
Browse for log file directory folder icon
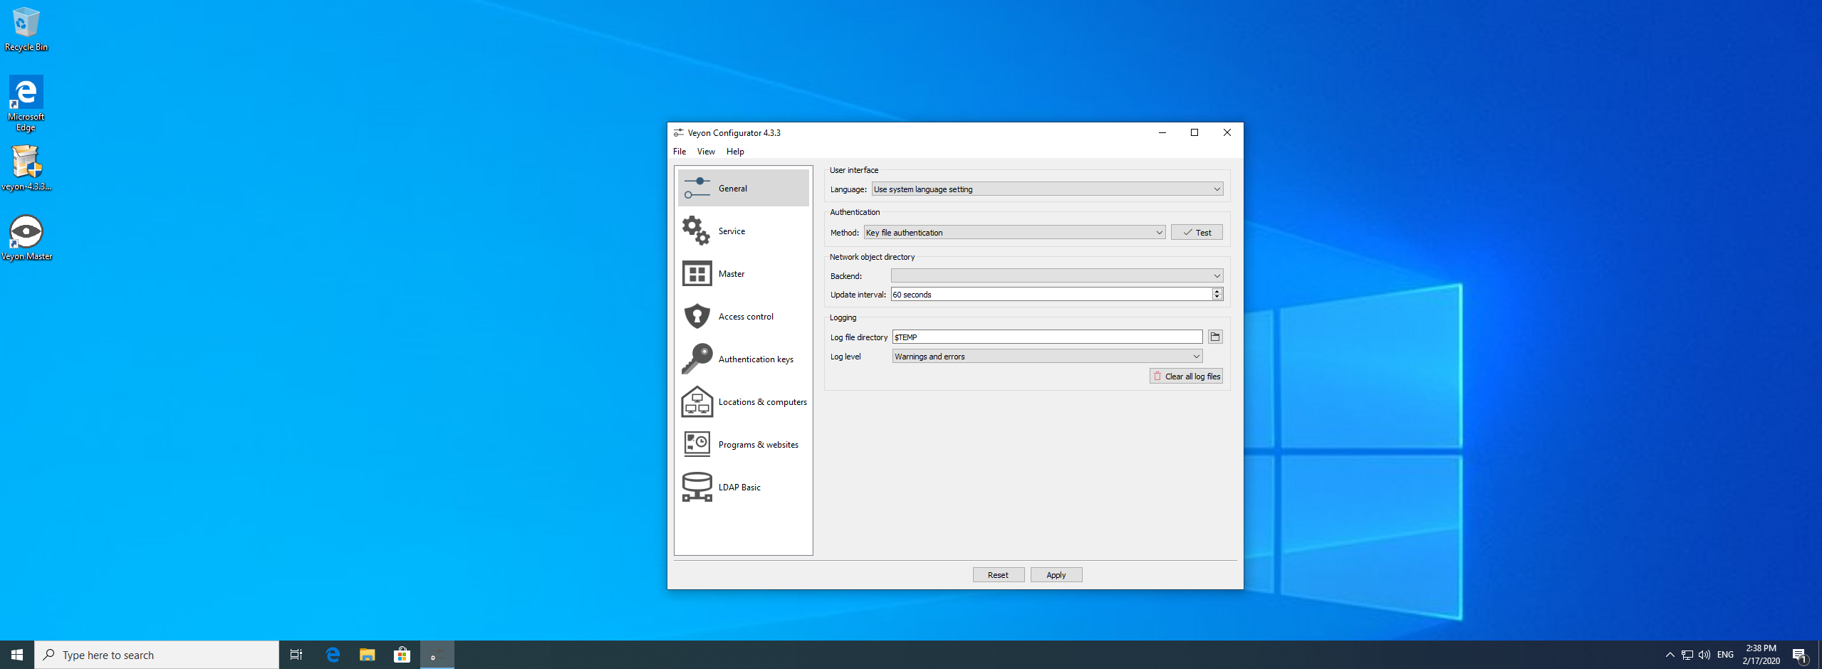[x=1215, y=337]
